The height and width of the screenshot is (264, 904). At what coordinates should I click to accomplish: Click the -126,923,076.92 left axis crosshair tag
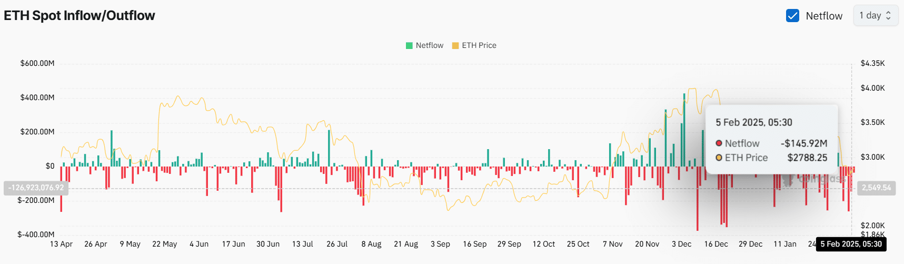point(36,188)
